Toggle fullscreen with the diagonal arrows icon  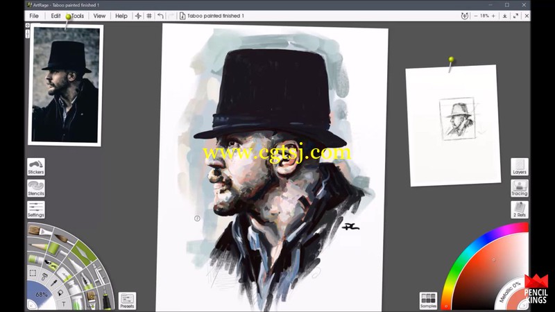pyautogui.click(x=515, y=16)
